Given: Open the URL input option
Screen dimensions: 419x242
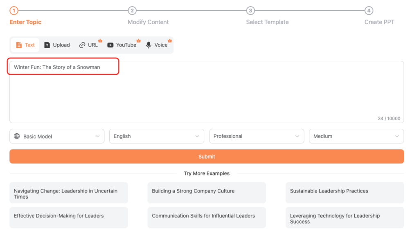Looking at the screenshot, I should [88, 45].
